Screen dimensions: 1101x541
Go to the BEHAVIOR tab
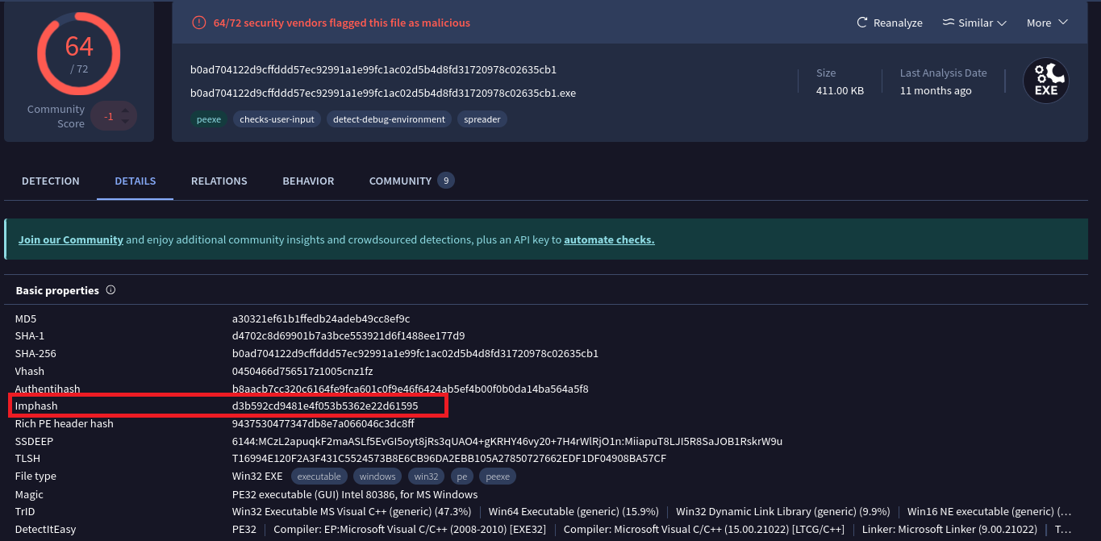click(308, 181)
